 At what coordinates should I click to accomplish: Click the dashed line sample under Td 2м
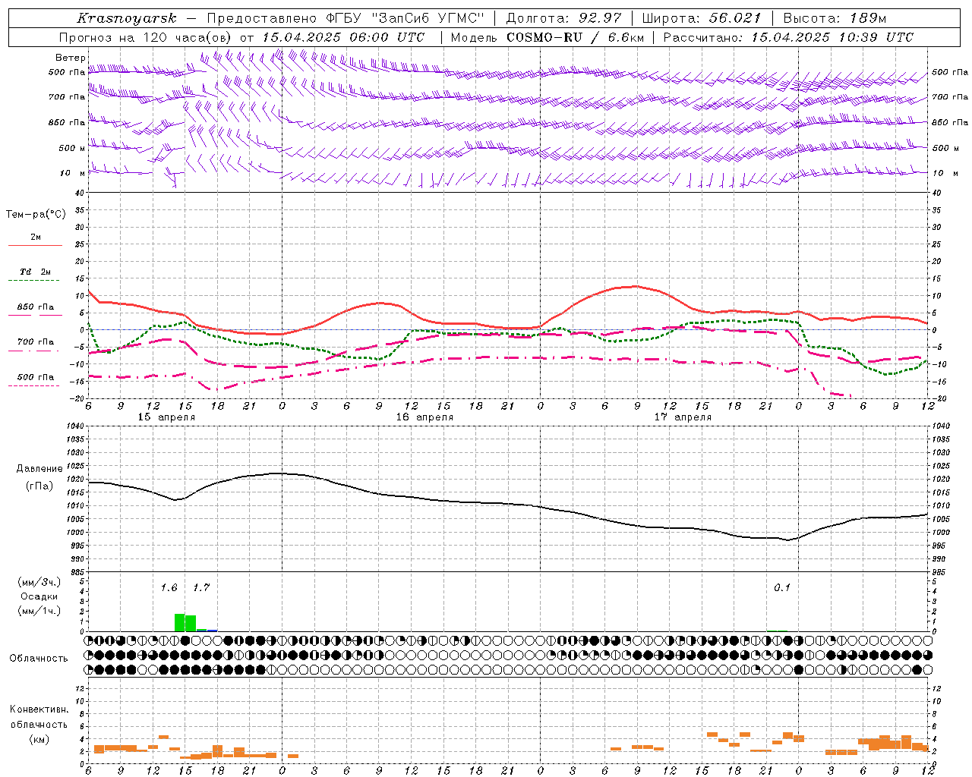[x=35, y=281]
